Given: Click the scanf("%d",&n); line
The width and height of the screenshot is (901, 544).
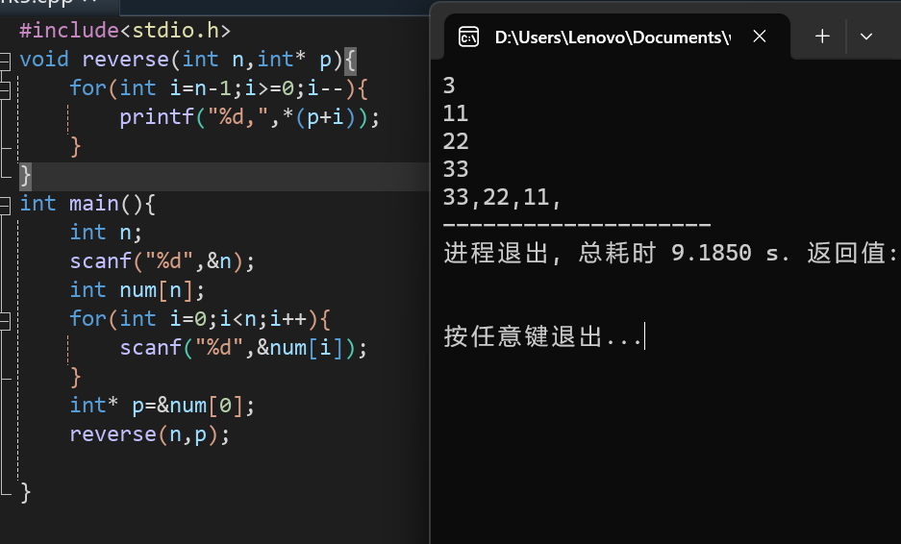Looking at the screenshot, I should [163, 261].
